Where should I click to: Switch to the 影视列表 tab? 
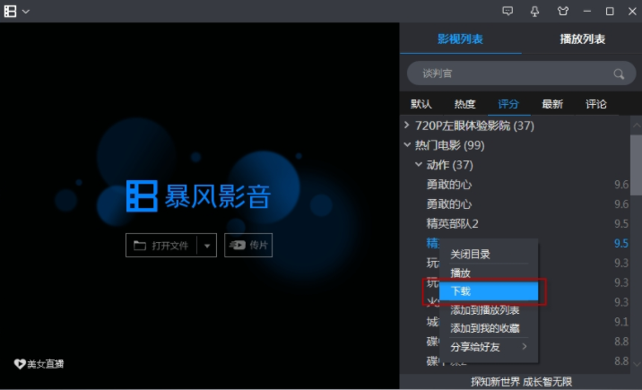pos(460,39)
